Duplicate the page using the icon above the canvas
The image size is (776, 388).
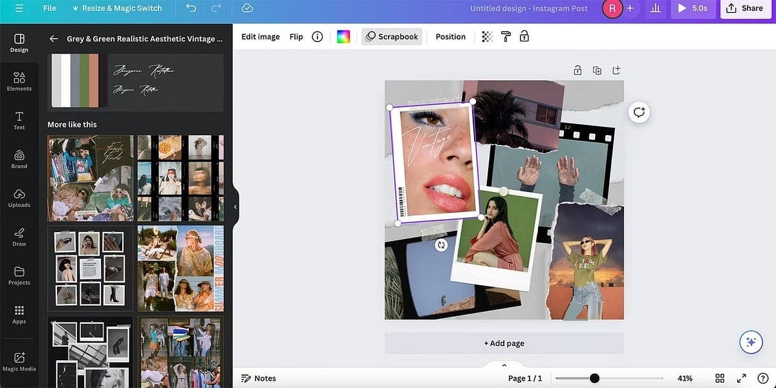click(x=597, y=70)
